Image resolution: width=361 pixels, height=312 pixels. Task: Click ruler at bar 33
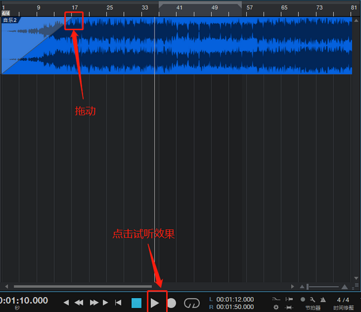coord(145,8)
